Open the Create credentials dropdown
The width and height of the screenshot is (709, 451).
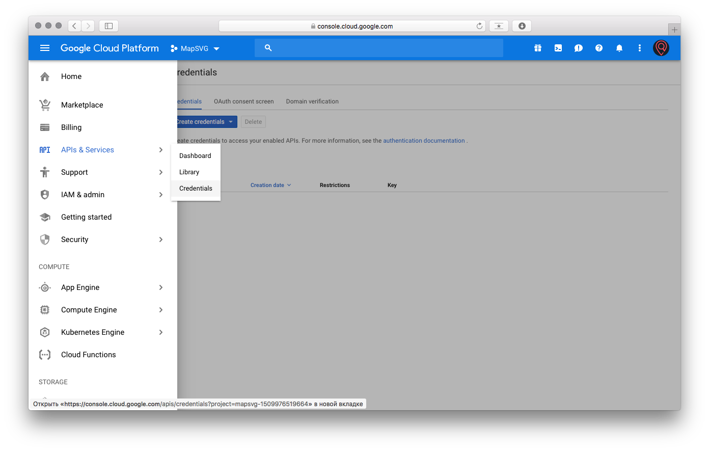[x=207, y=122]
